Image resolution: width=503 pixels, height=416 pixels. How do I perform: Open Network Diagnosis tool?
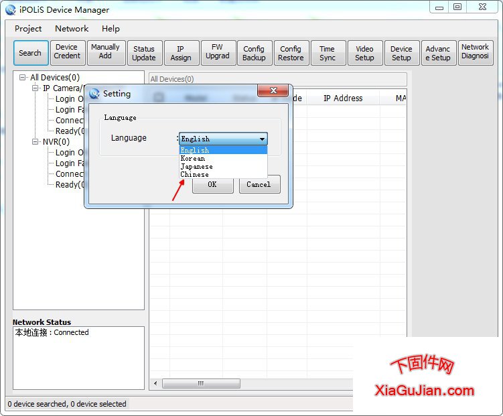476,53
